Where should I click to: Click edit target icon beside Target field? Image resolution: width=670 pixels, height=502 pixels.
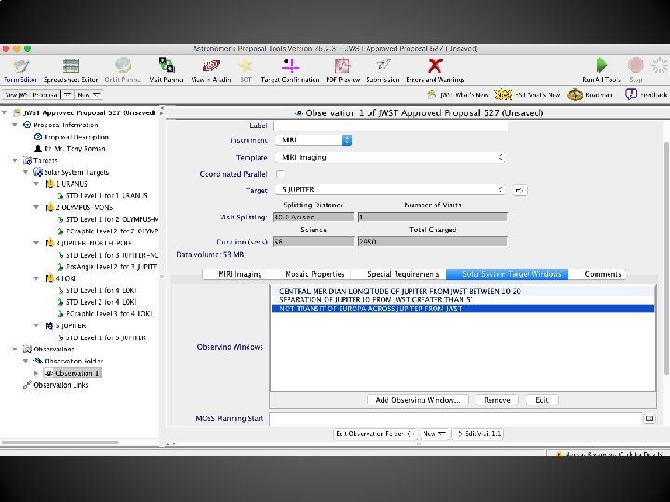tap(519, 190)
